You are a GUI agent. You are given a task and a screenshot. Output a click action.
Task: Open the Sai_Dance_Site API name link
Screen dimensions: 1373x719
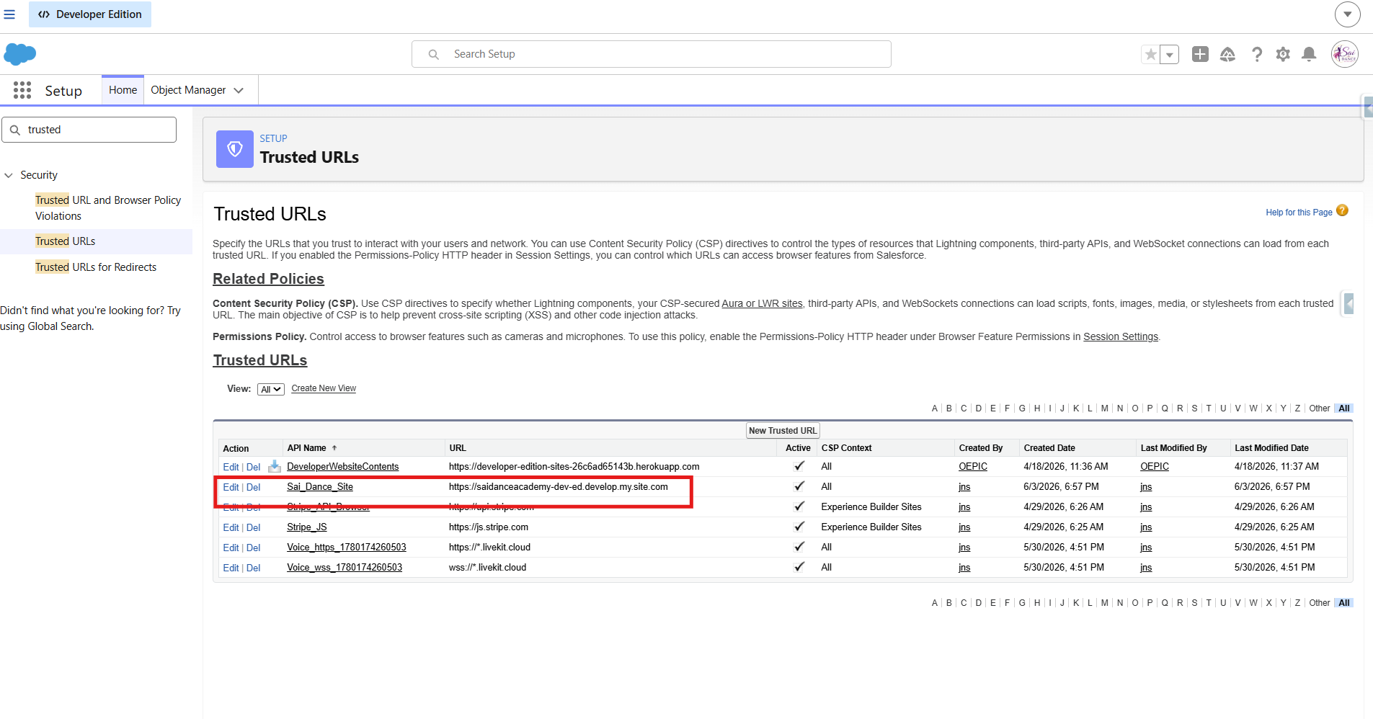click(x=320, y=487)
